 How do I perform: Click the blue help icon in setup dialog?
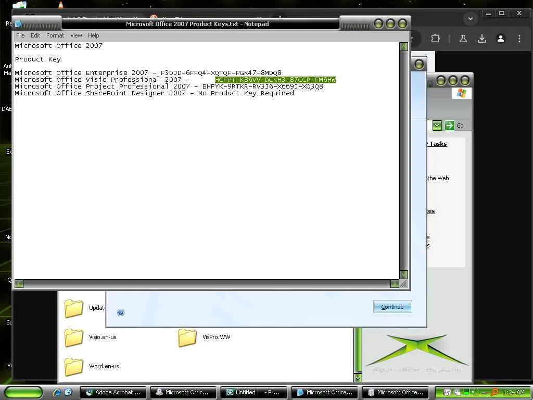click(x=121, y=312)
